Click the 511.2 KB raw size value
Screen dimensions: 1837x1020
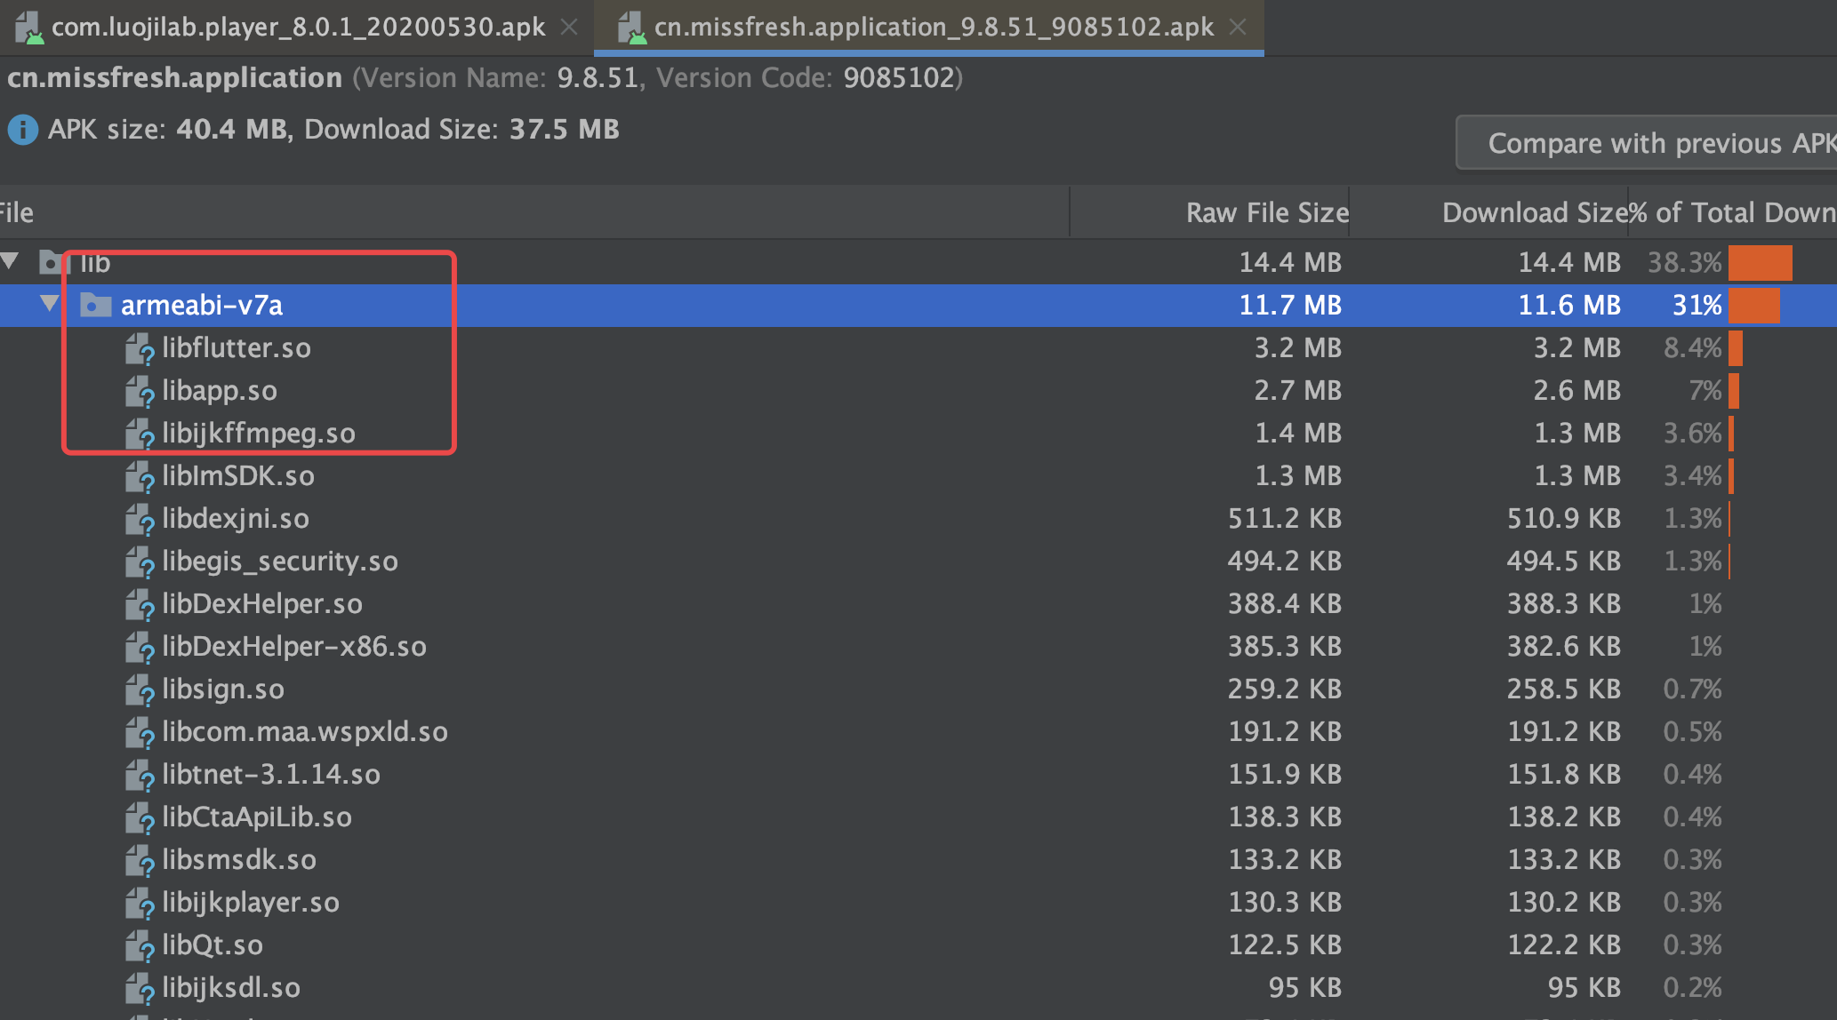pos(1285,518)
